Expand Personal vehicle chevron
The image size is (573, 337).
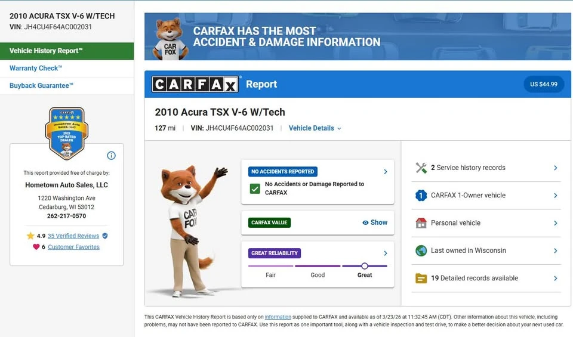pyautogui.click(x=556, y=223)
